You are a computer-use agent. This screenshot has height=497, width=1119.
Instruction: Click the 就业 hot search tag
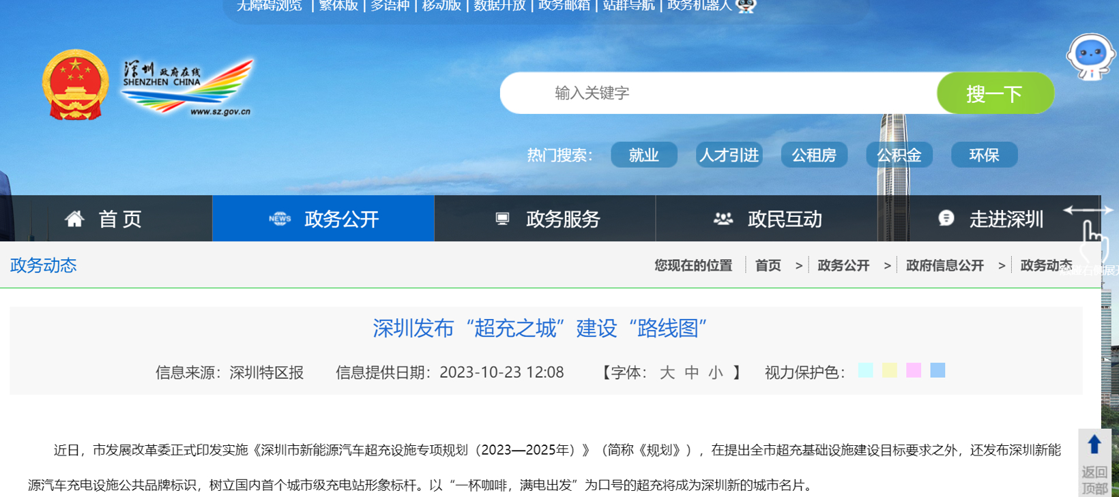(x=643, y=155)
